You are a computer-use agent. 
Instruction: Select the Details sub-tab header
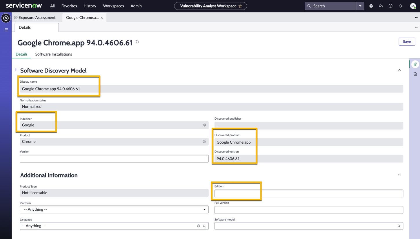click(x=37, y=27)
